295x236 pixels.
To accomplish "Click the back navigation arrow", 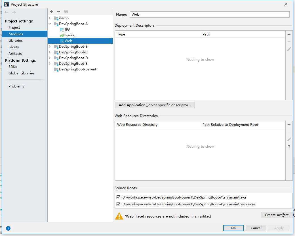I will [7, 12].
